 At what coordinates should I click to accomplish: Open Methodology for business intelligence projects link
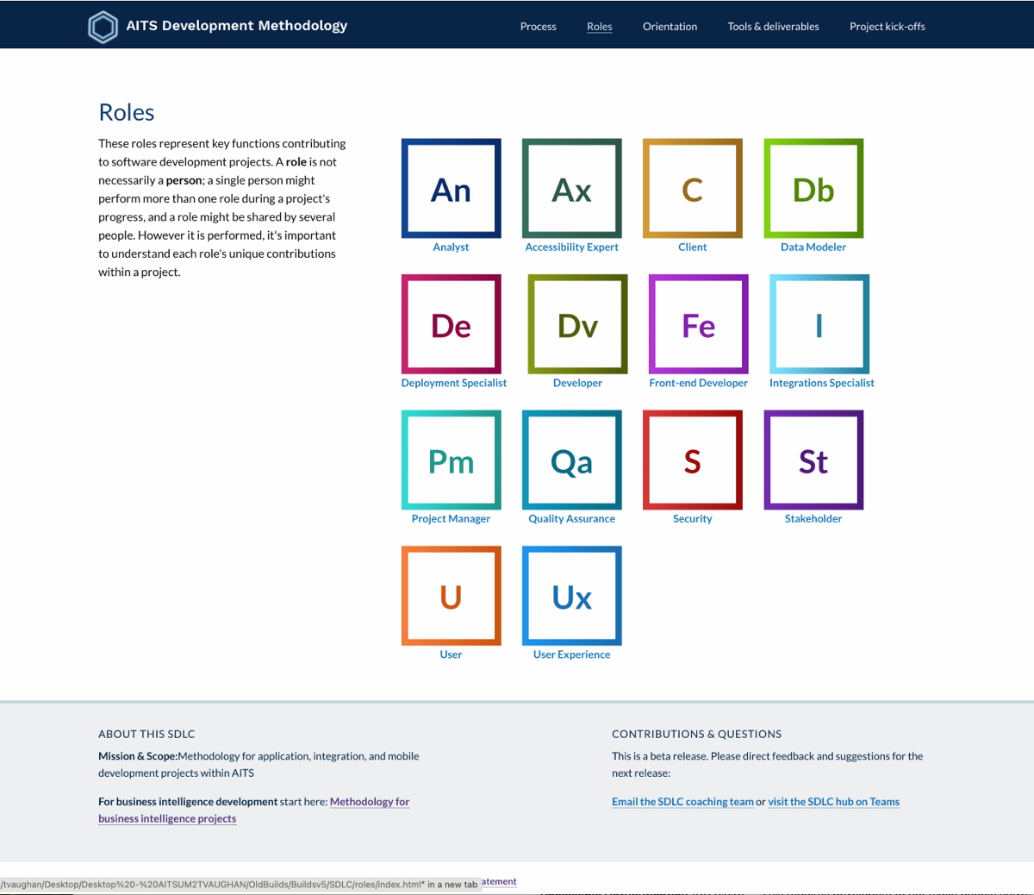254,811
